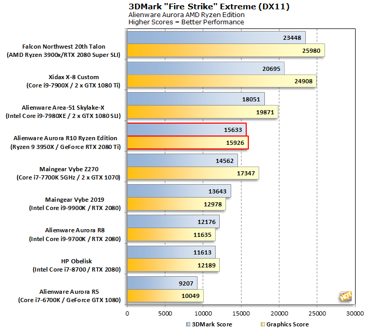Click the yellow Graphics Score legend swatch
The image size is (367, 330).
pos(263,324)
